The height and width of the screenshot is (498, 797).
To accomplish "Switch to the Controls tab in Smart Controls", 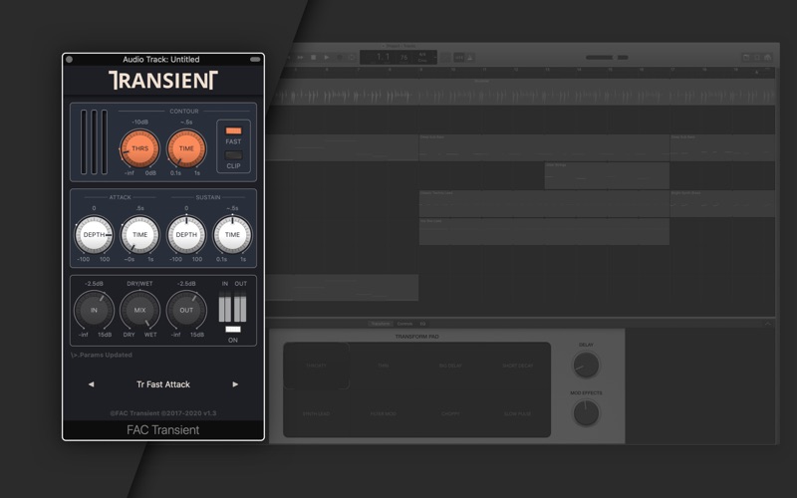I will click(x=404, y=324).
